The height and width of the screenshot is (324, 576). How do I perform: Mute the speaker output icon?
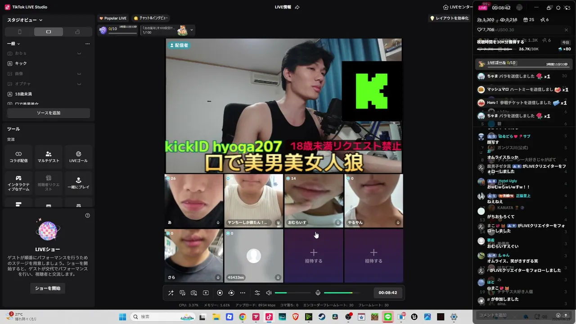coord(269,292)
